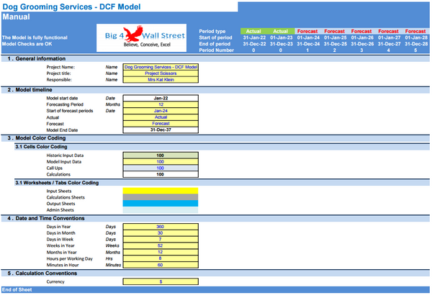
Task: Click the Forecast cell above 01-Jan-26
Action: click(x=361, y=31)
